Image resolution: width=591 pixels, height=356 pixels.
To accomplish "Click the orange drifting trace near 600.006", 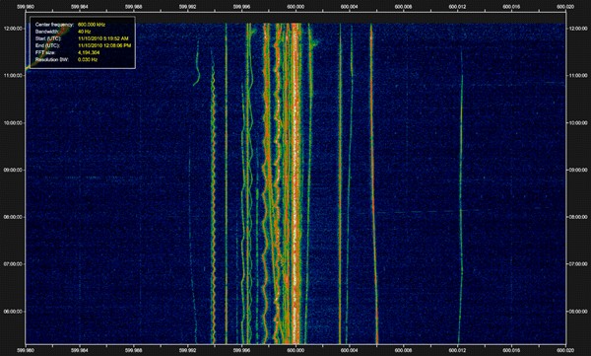I will pos(373,181).
